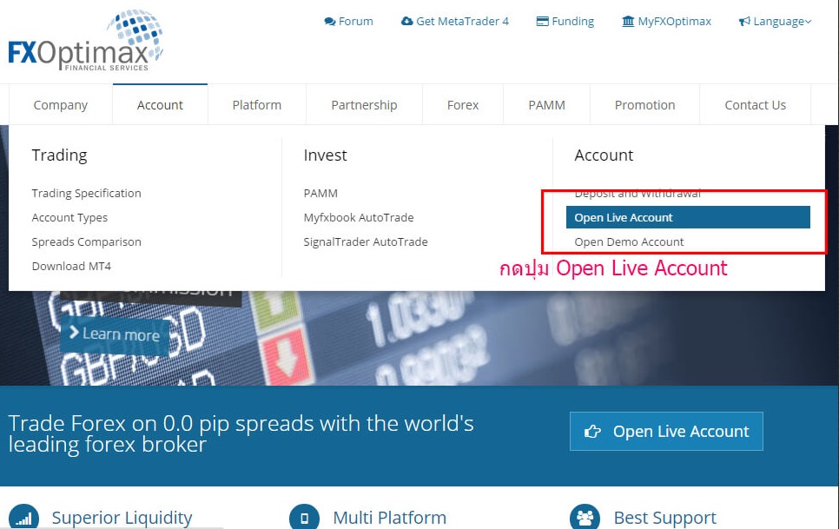Image resolution: width=839 pixels, height=529 pixels.
Task: Open the Get MetaTrader 4 link
Action: [x=455, y=22]
